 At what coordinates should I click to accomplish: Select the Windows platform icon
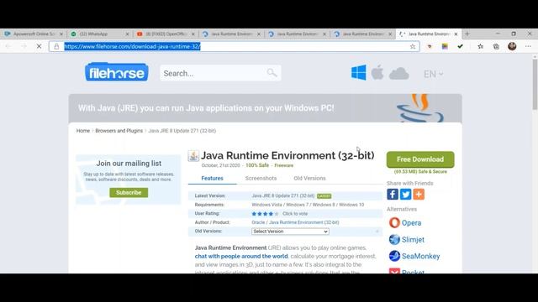coord(359,73)
